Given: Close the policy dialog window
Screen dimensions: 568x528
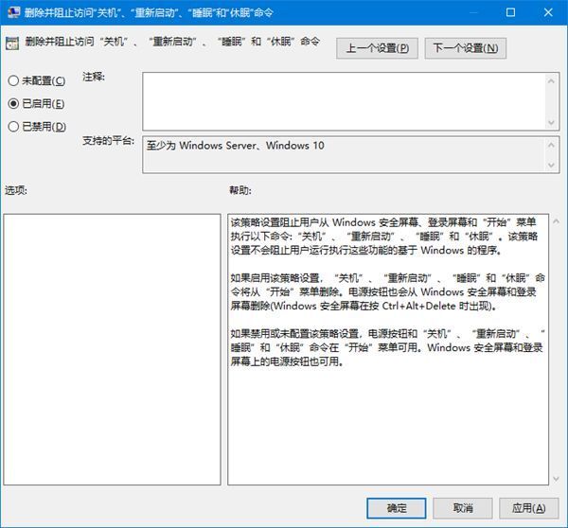Looking at the screenshot, I should 548,12.
